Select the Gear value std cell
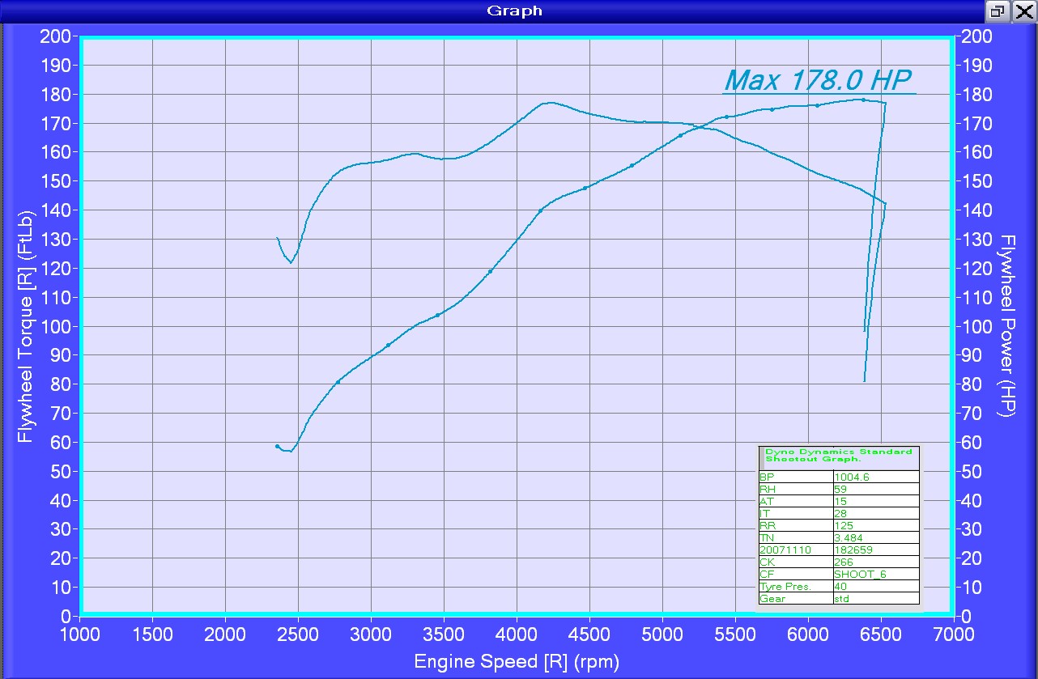This screenshot has height=679, width=1038. click(875, 599)
